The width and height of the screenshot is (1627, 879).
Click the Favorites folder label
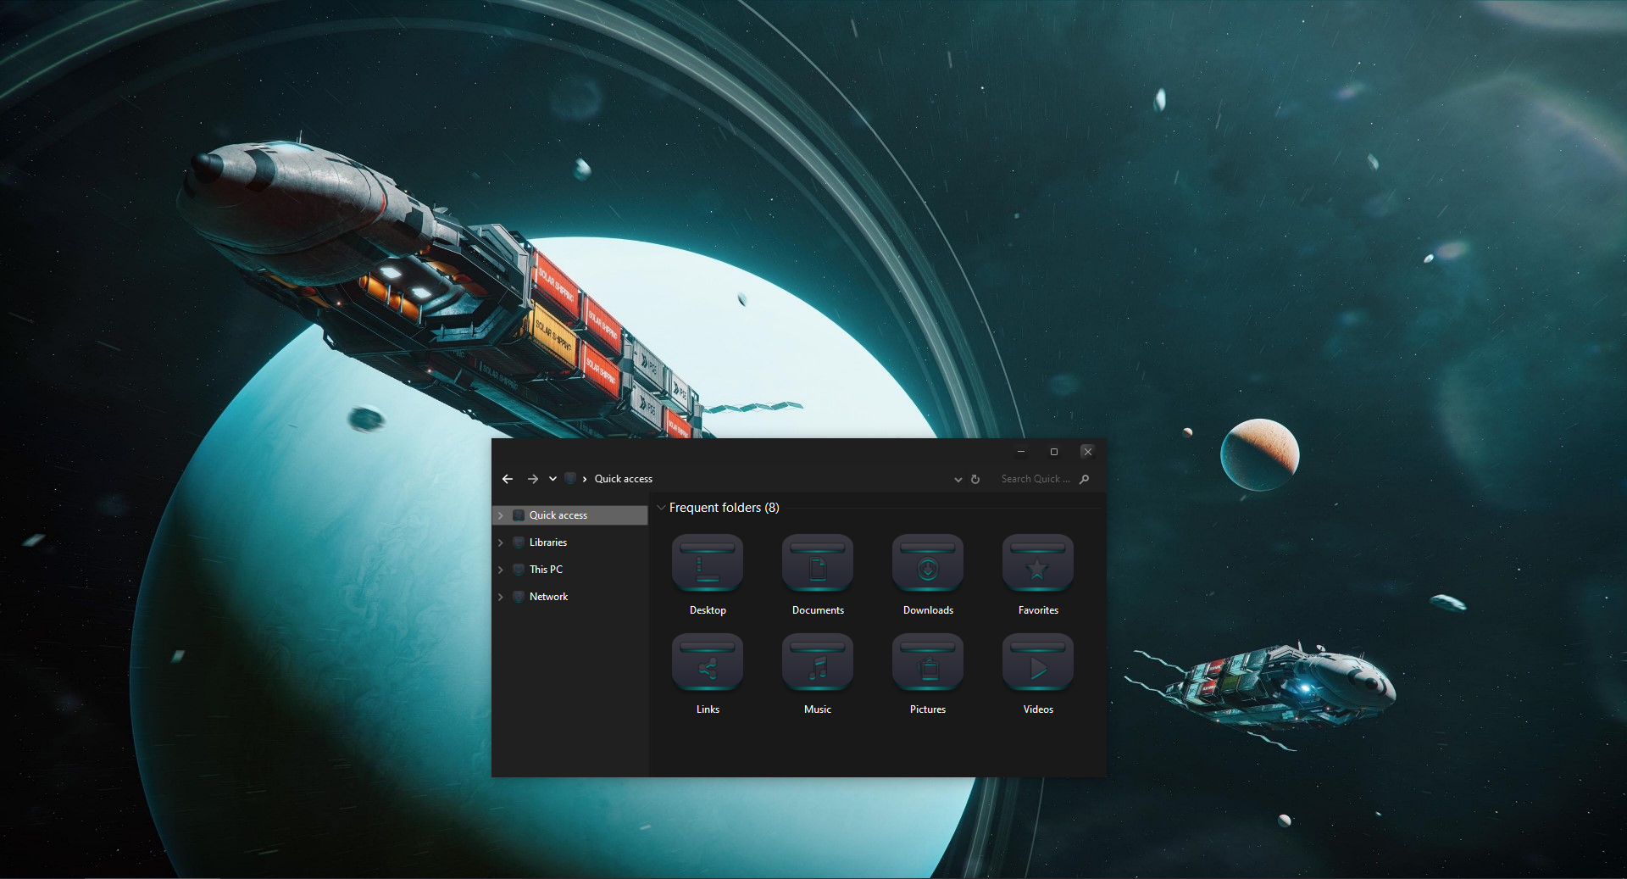click(x=1038, y=610)
